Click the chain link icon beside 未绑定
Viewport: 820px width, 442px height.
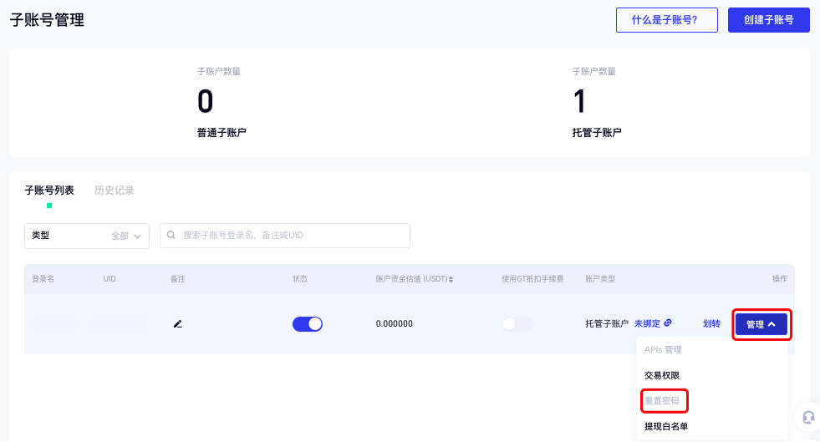(668, 323)
